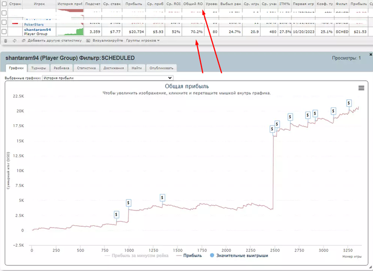The image size is (373, 271).
Task: Tick the checkbox in the shantaram94 row
Action: [4, 31]
